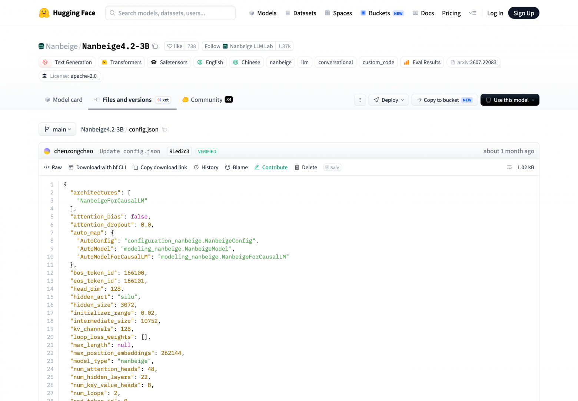The height and width of the screenshot is (401, 578).
Task: Filter by English language tag
Action: [210, 62]
